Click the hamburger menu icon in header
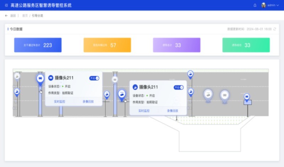The image size is (284, 167). [6, 5]
